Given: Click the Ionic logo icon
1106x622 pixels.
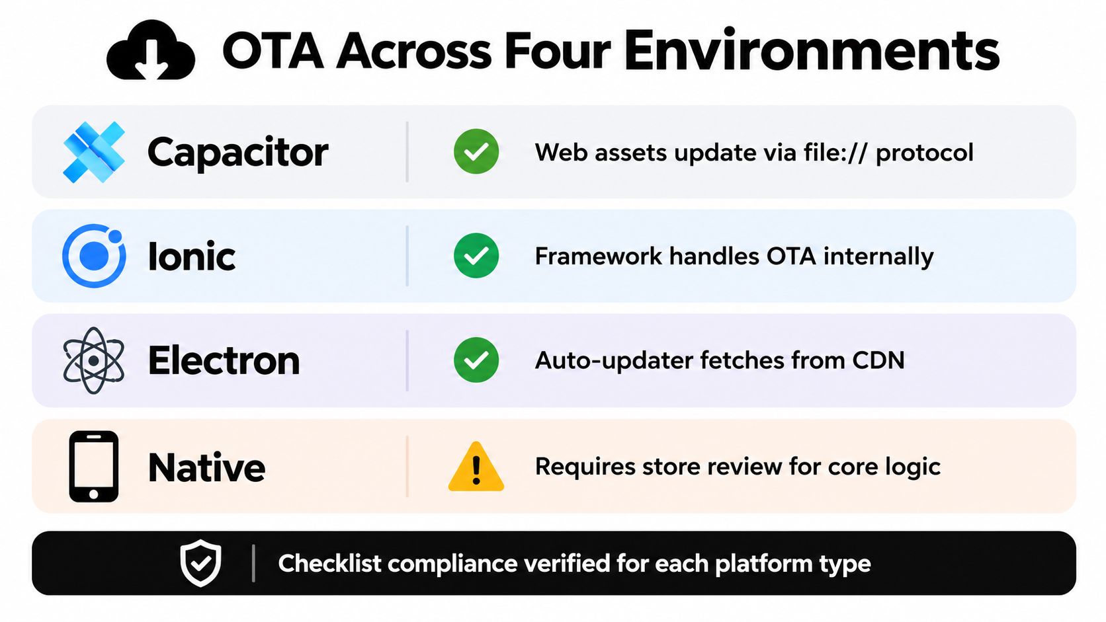Looking at the screenshot, I should (x=94, y=256).
